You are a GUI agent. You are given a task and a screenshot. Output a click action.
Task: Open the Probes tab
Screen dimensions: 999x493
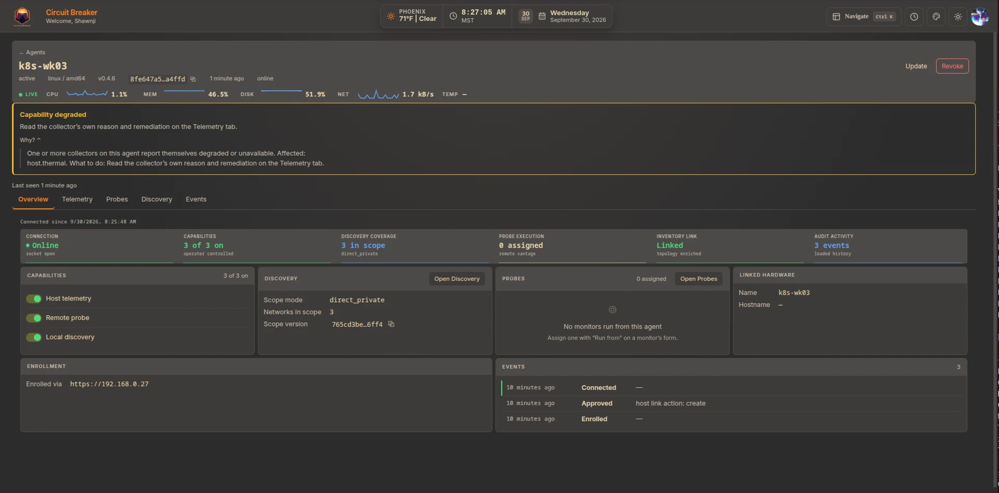[117, 199]
